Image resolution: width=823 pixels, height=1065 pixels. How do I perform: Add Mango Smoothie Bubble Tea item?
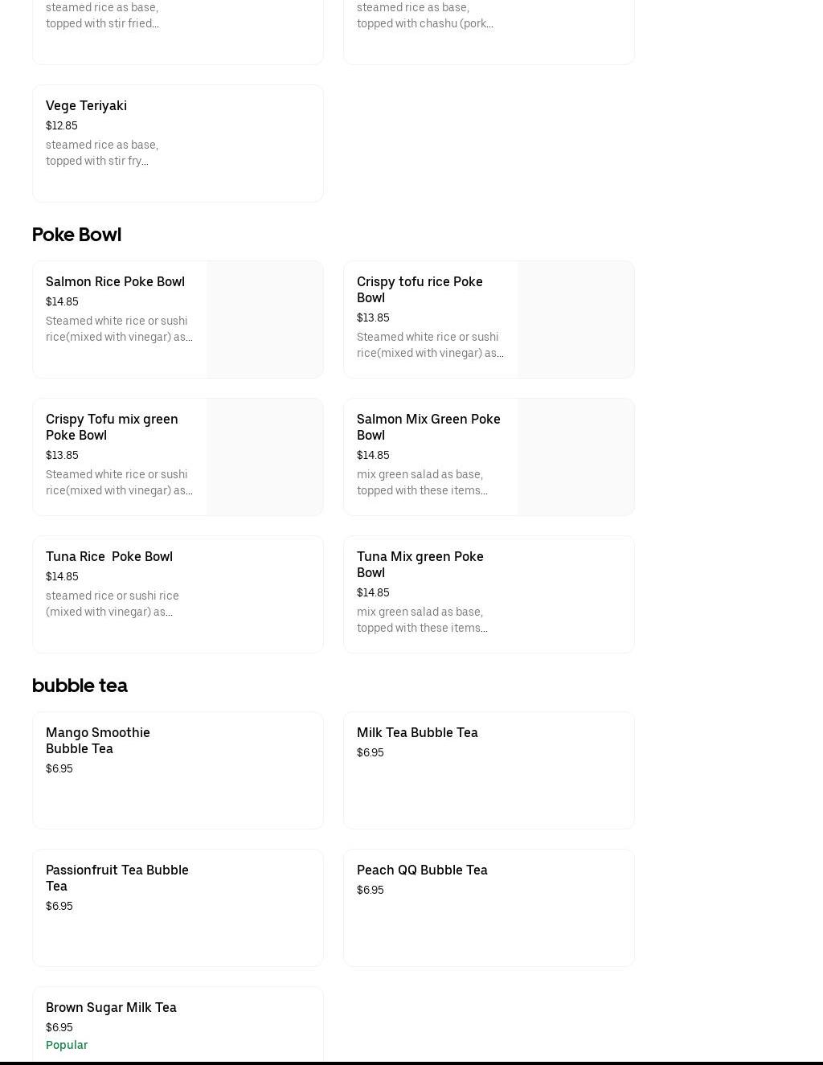(178, 770)
